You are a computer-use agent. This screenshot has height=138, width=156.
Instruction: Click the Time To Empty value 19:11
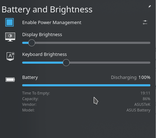coord(145,93)
